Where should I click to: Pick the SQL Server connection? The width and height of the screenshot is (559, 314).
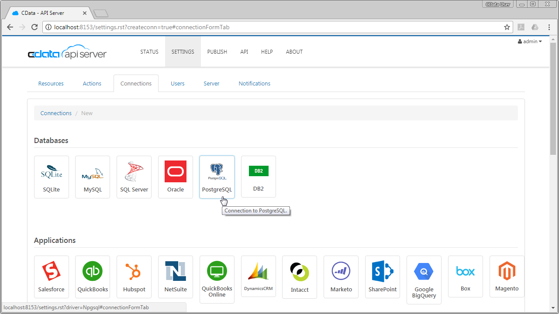(x=134, y=177)
